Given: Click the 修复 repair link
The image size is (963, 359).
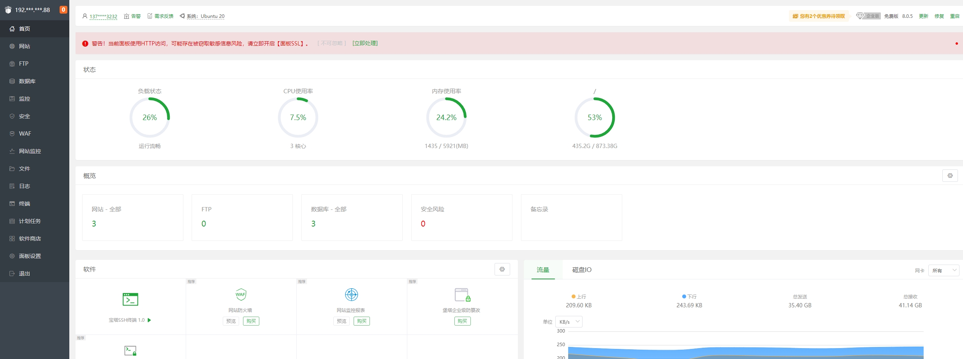Looking at the screenshot, I should (939, 16).
